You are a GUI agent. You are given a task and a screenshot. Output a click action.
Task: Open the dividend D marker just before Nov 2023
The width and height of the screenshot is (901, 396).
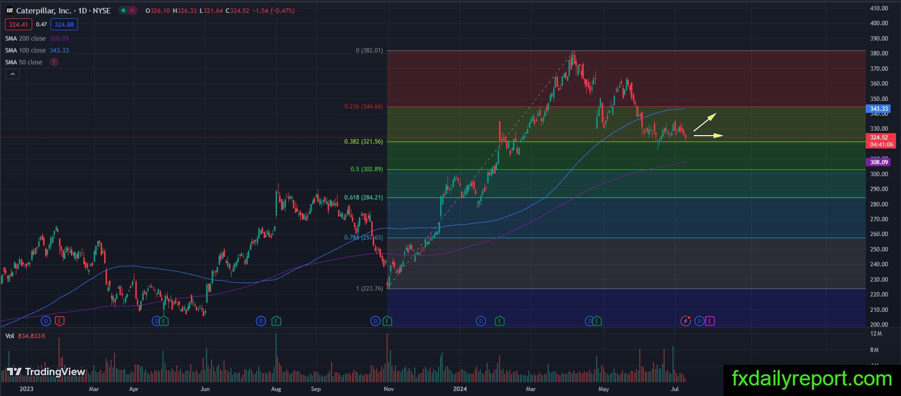[375, 321]
